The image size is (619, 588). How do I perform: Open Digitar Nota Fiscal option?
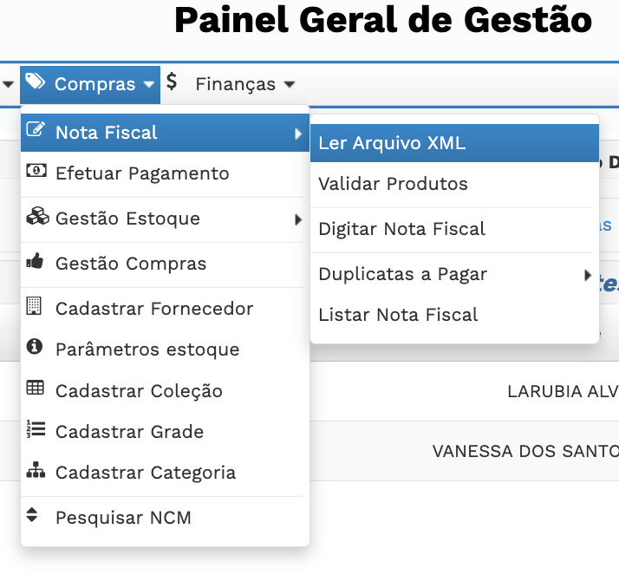401,229
